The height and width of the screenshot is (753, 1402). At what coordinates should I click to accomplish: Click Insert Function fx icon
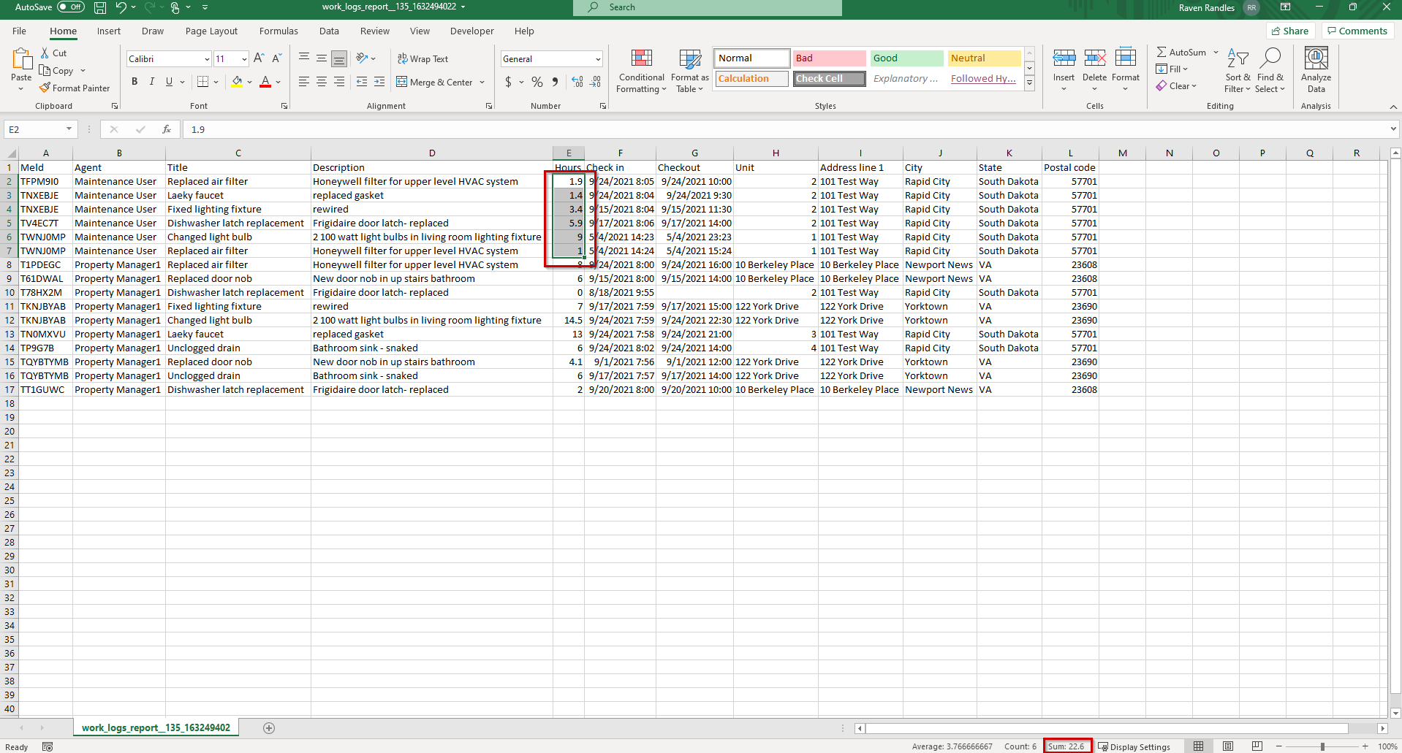point(167,129)
